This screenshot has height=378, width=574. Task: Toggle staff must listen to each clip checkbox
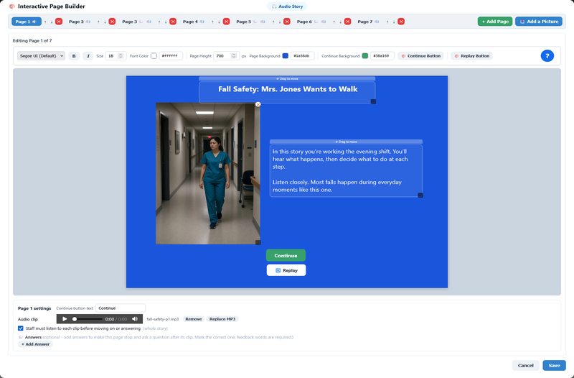coord(21,328)
